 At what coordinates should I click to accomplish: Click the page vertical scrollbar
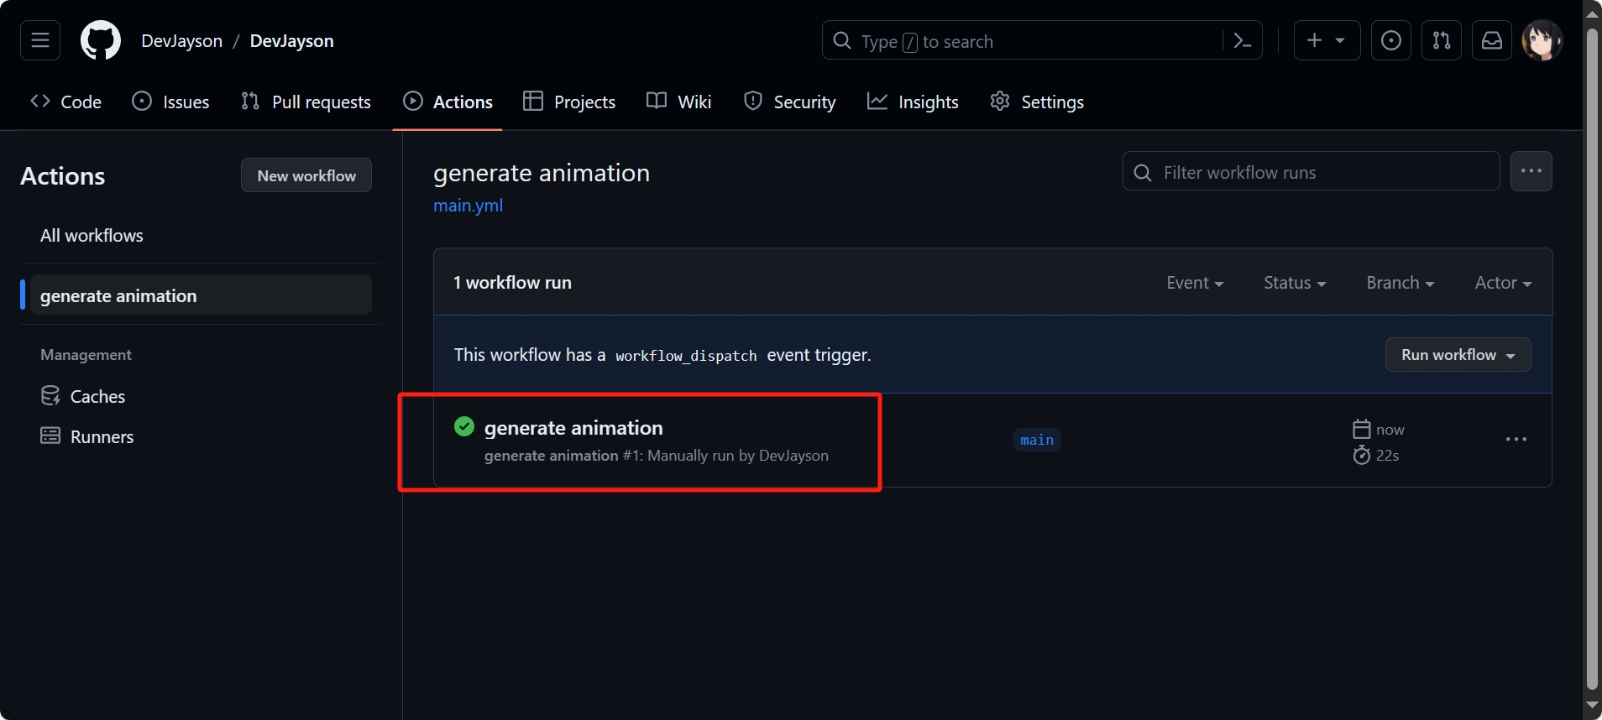pyautogui.click(x=1592, y=358)
